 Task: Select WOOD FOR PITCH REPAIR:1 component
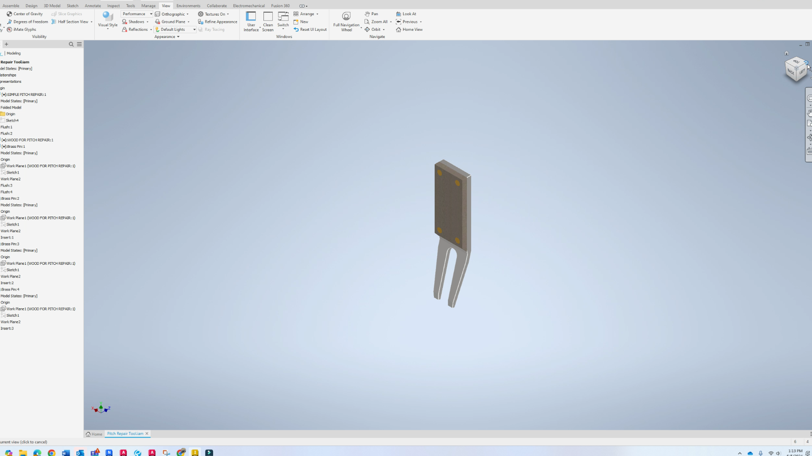27,140
